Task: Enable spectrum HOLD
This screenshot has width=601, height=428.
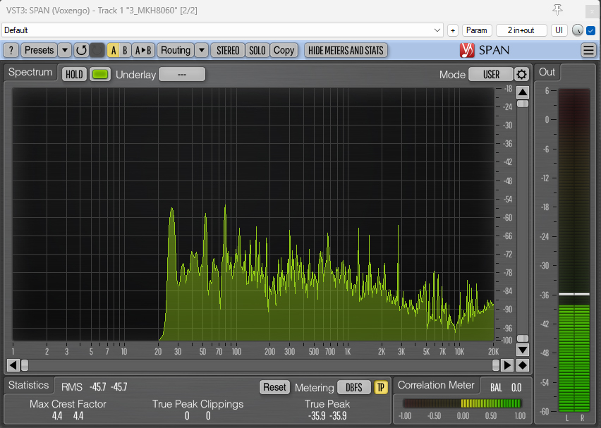Action: pyautogui.click(x=74, y=75)
